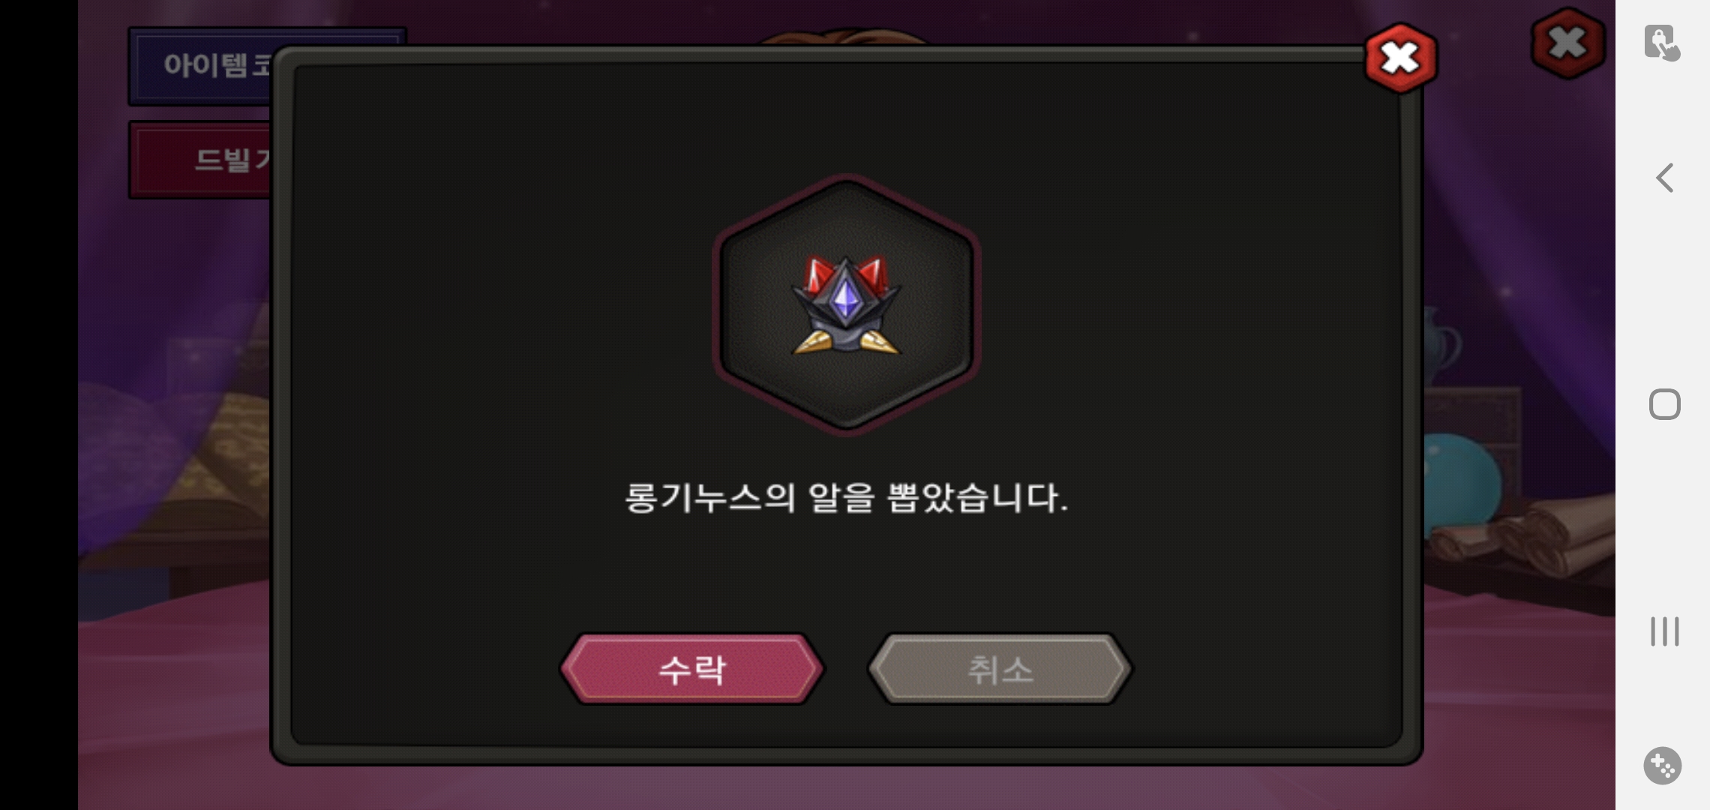Accept the draw with the 수락 button
Screen dimensions: 1710x810
tap(691, 669)
